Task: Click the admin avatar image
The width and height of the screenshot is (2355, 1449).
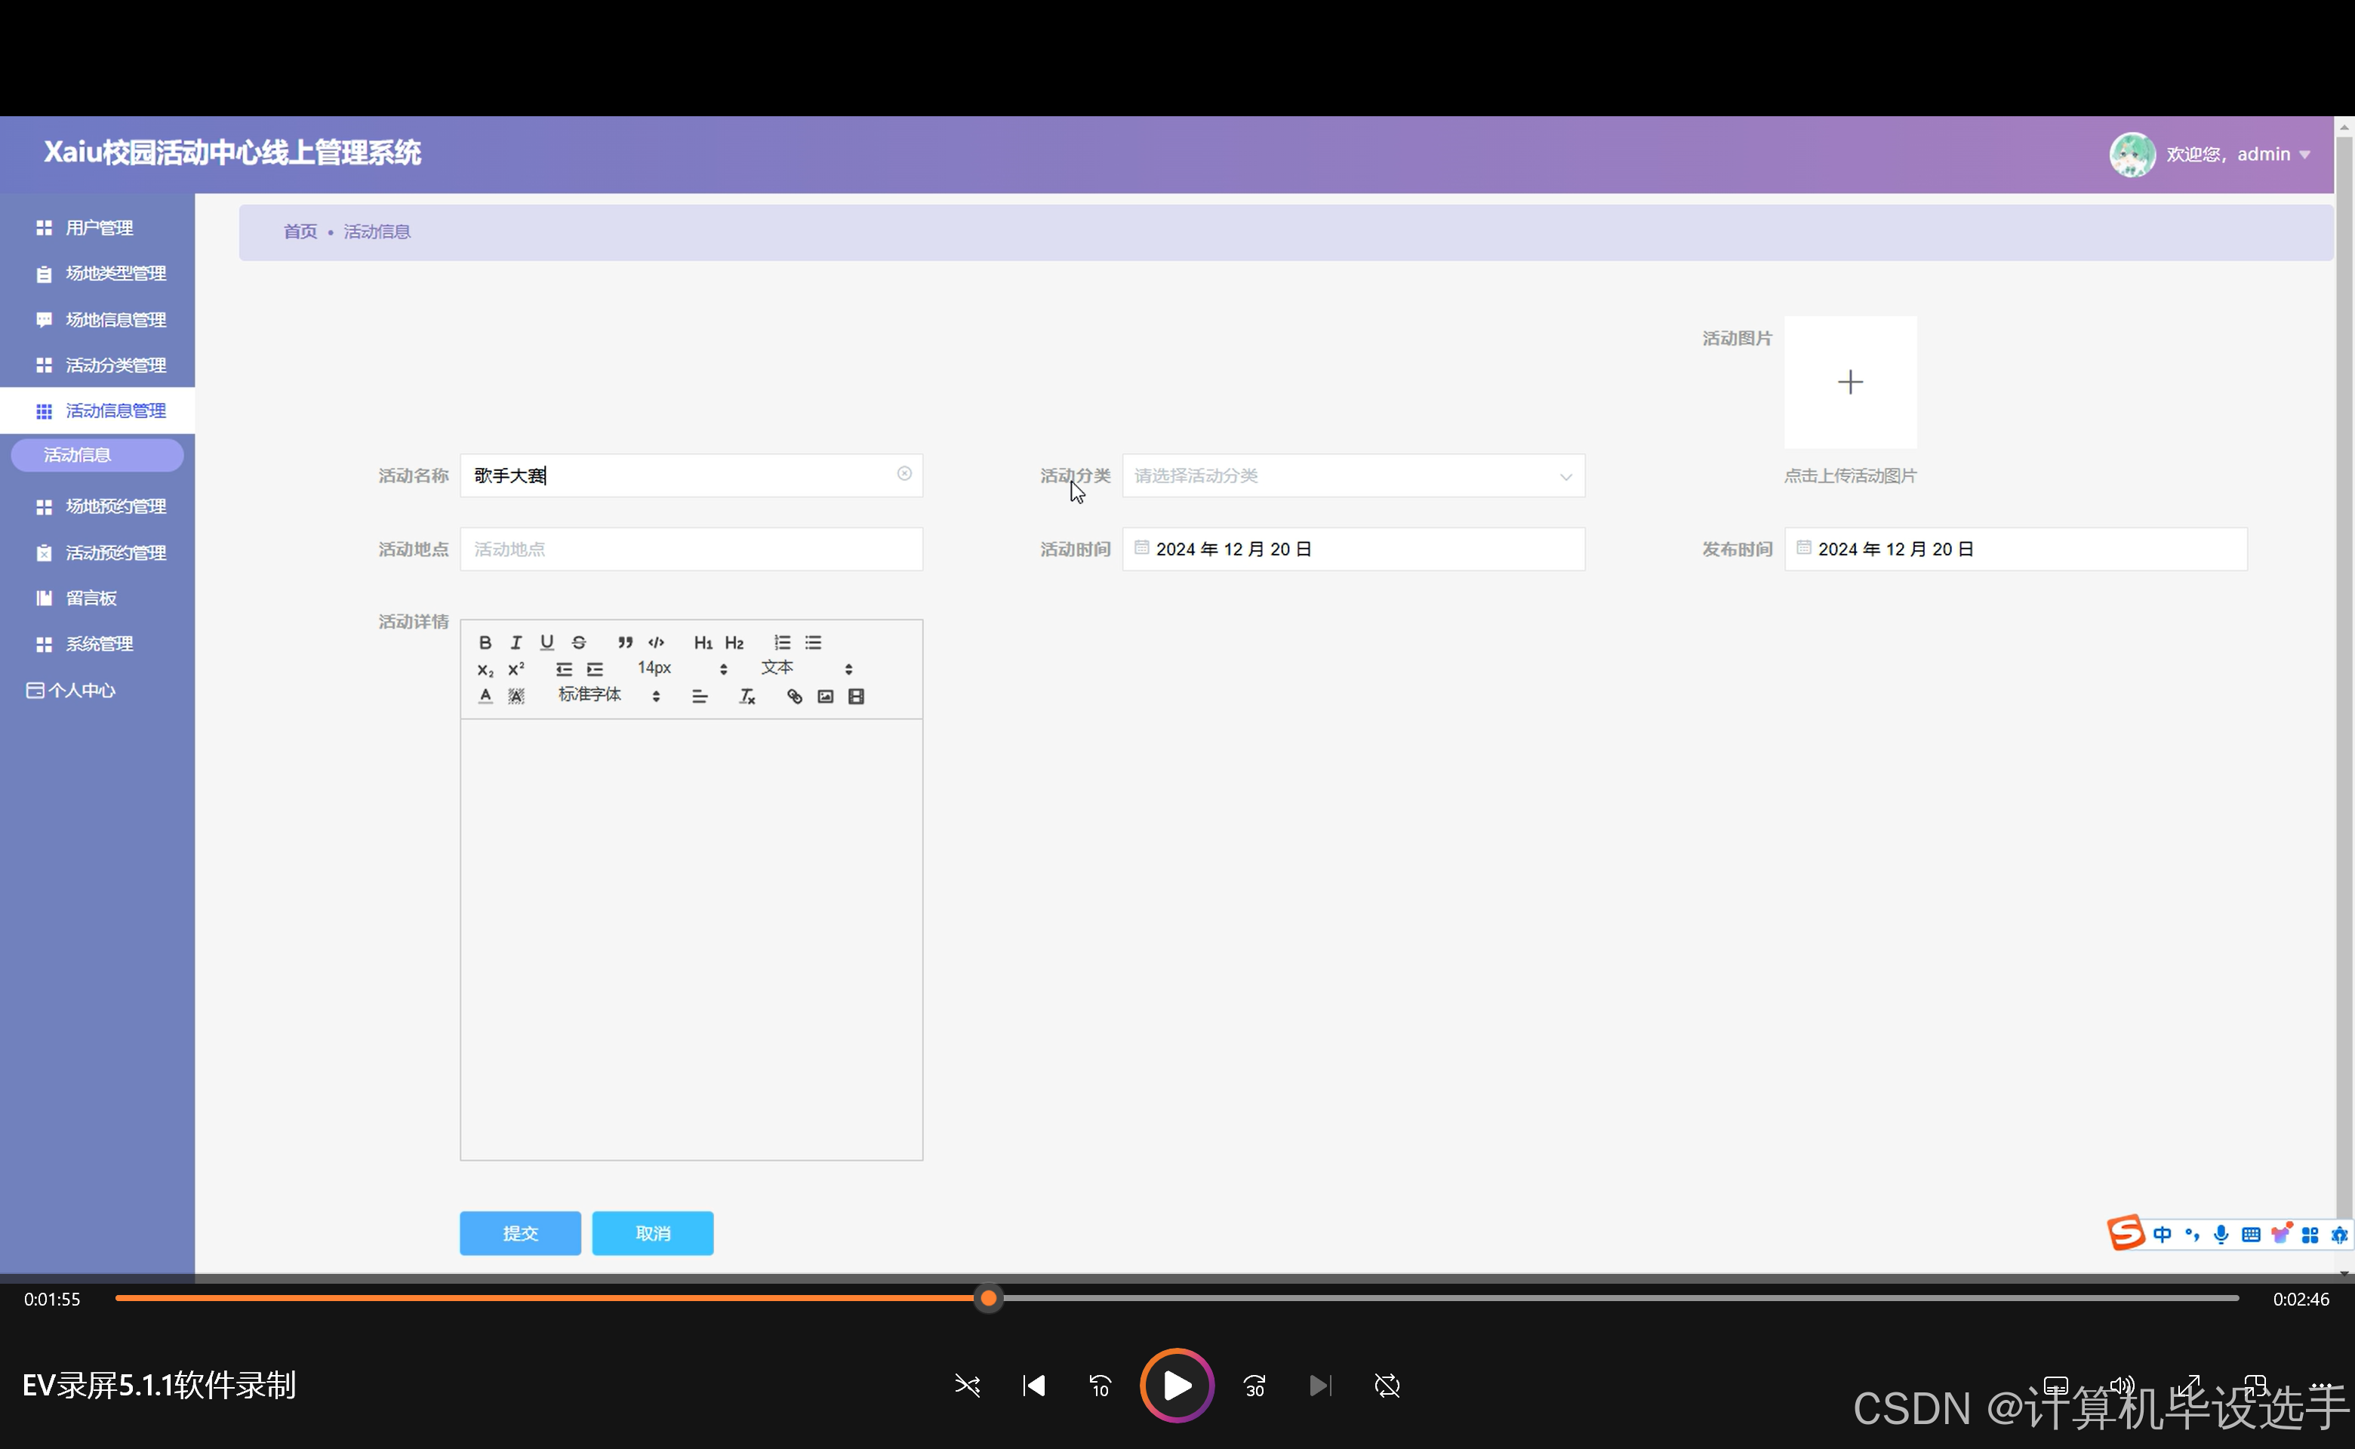Action: (2132, 154)
